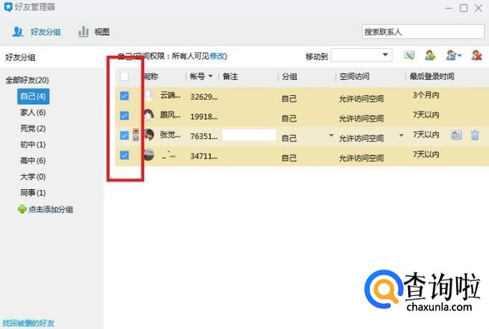Click the small gray icon beside 张觉 avatar
The height and width of the screenshot is (329, 489).
pyautogui.click(x=136, y=138)
